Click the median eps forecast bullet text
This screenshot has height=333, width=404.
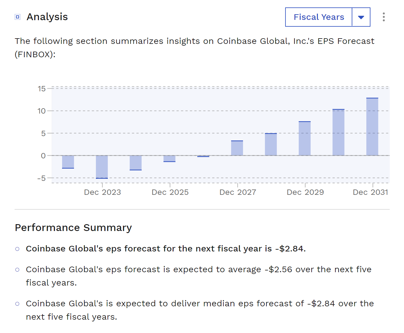pyautogui.click(x=200, y=304)
